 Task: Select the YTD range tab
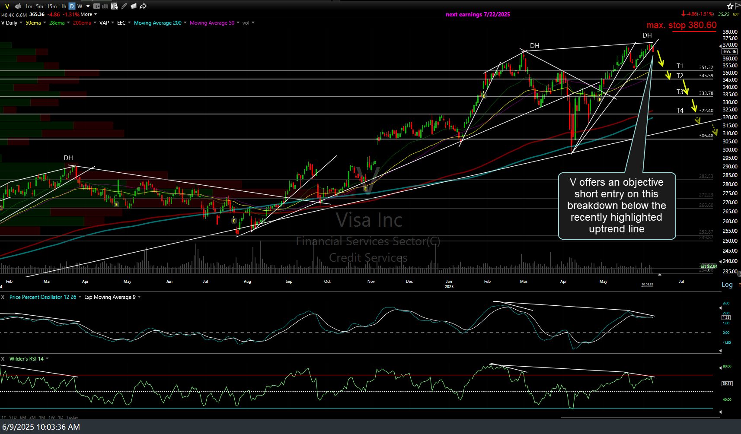13,417
